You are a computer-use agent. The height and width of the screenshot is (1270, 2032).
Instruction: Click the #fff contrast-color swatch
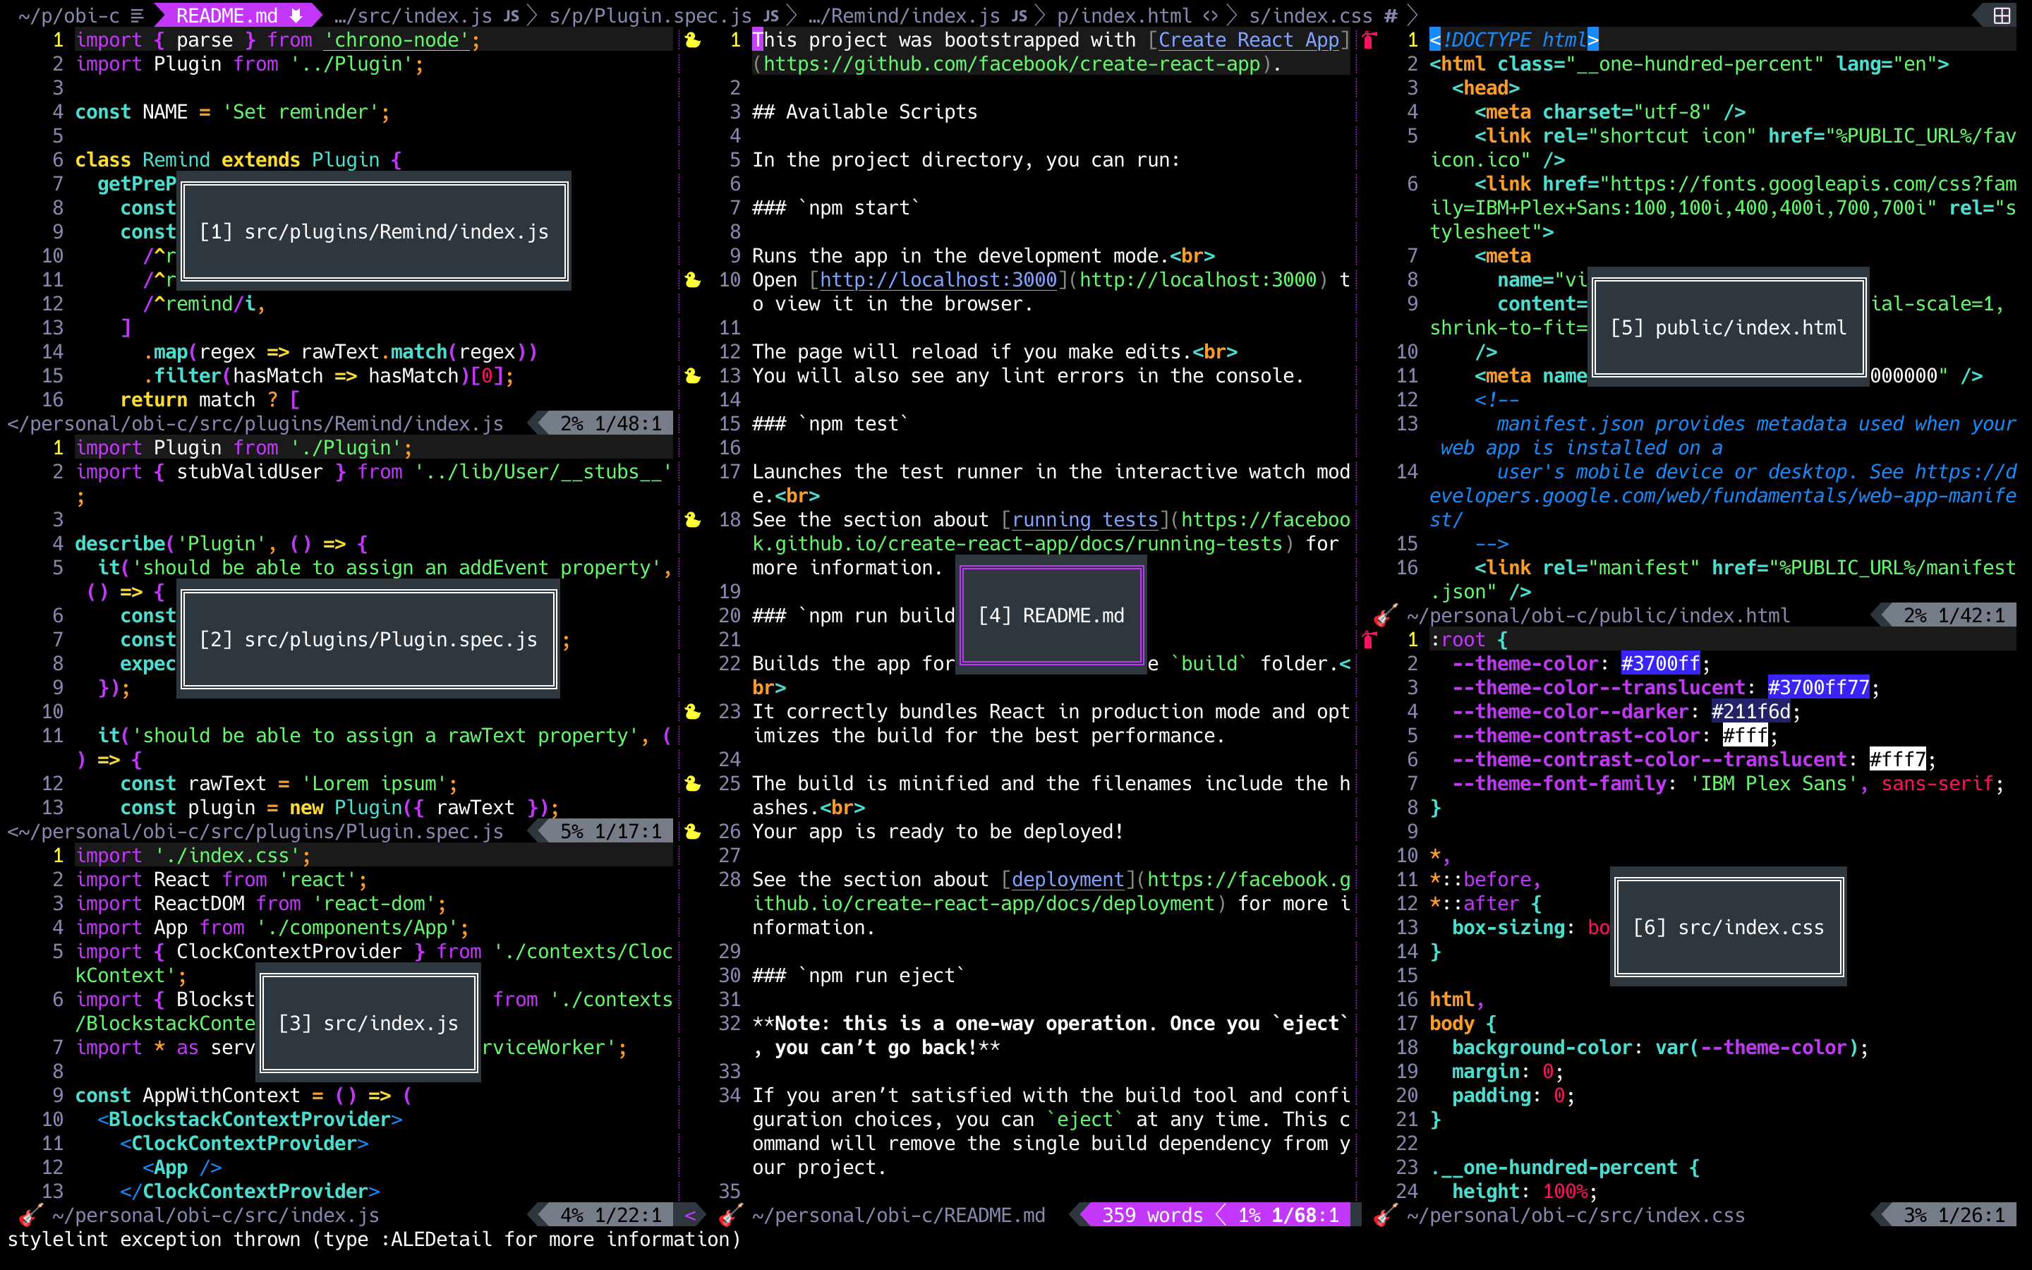(1745, 736)
